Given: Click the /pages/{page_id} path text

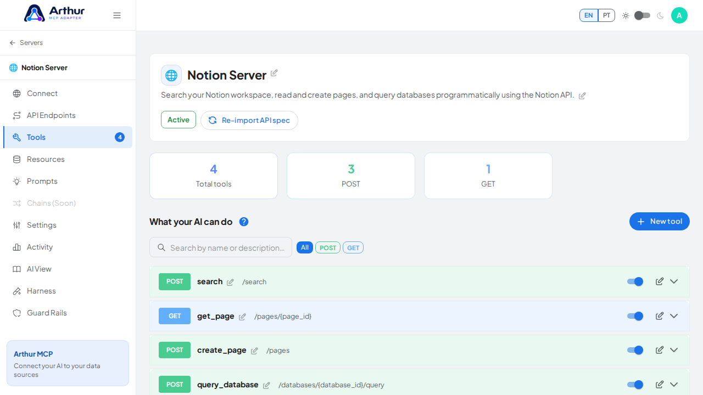Looking at the screenshot, I should [283, 317].
